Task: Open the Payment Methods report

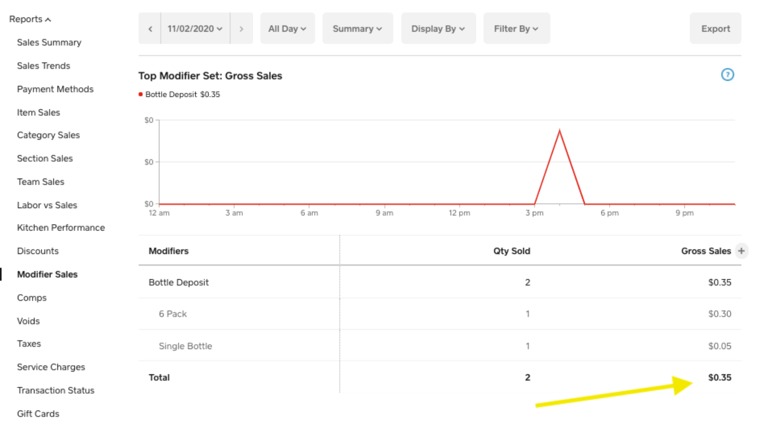Action: click(x=55, y=89)
